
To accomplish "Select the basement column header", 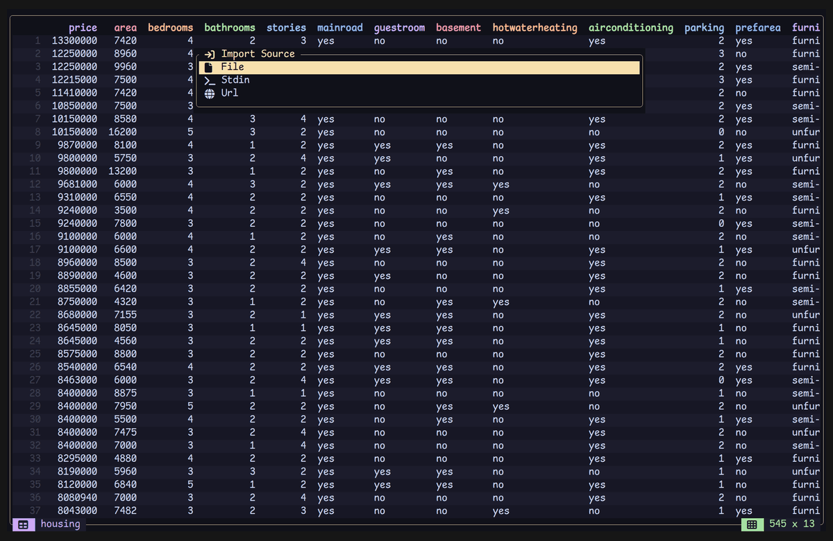I will [459, 28].
